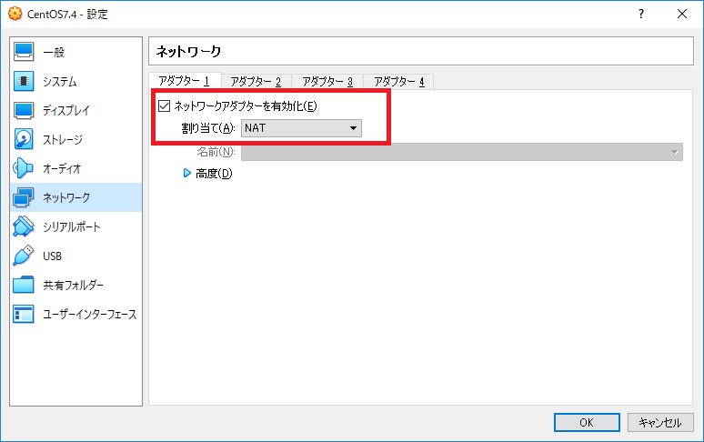Select the シリアルポート serial port icon

tap(25, 226)
